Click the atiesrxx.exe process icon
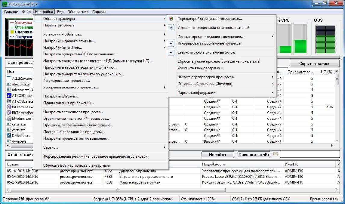Viewport: 345px width, 204px height. pos(9,90)
